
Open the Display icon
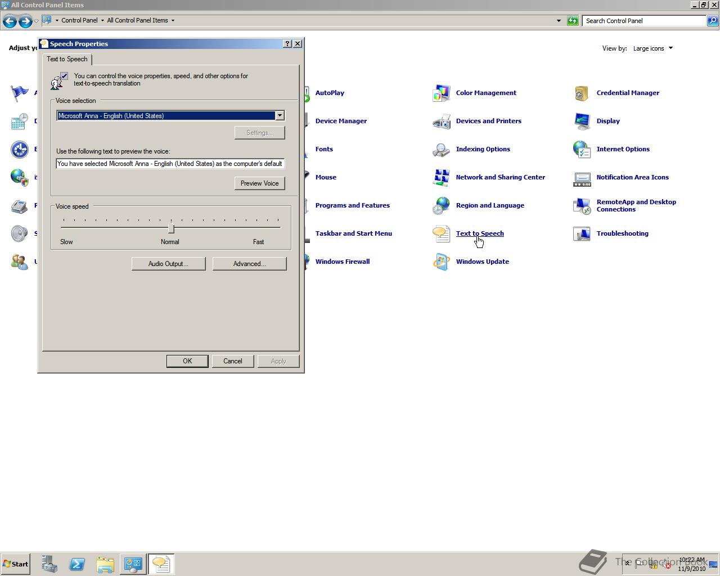[x=582, y=121]
